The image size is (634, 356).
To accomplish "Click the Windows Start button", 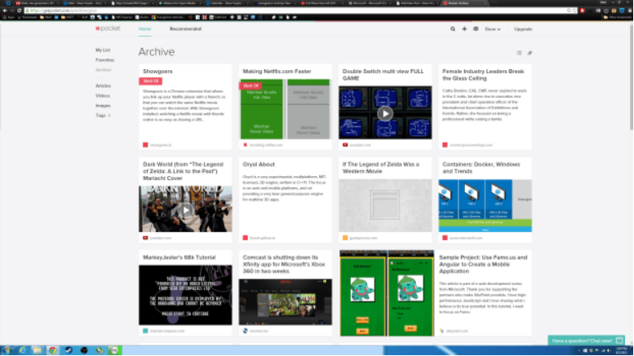I will click(7, 350).
